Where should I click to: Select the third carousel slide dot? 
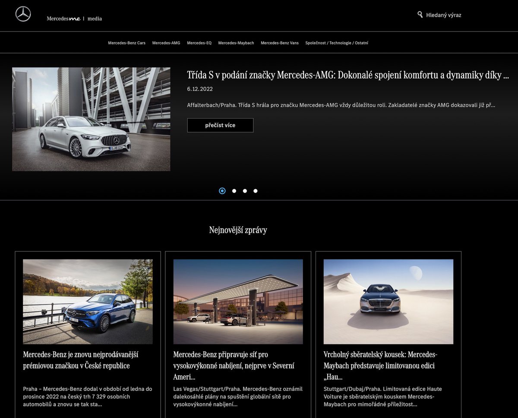[245, 191]
